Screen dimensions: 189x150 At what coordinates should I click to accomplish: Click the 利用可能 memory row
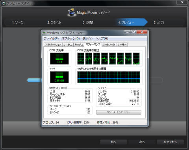coord(70,98)
